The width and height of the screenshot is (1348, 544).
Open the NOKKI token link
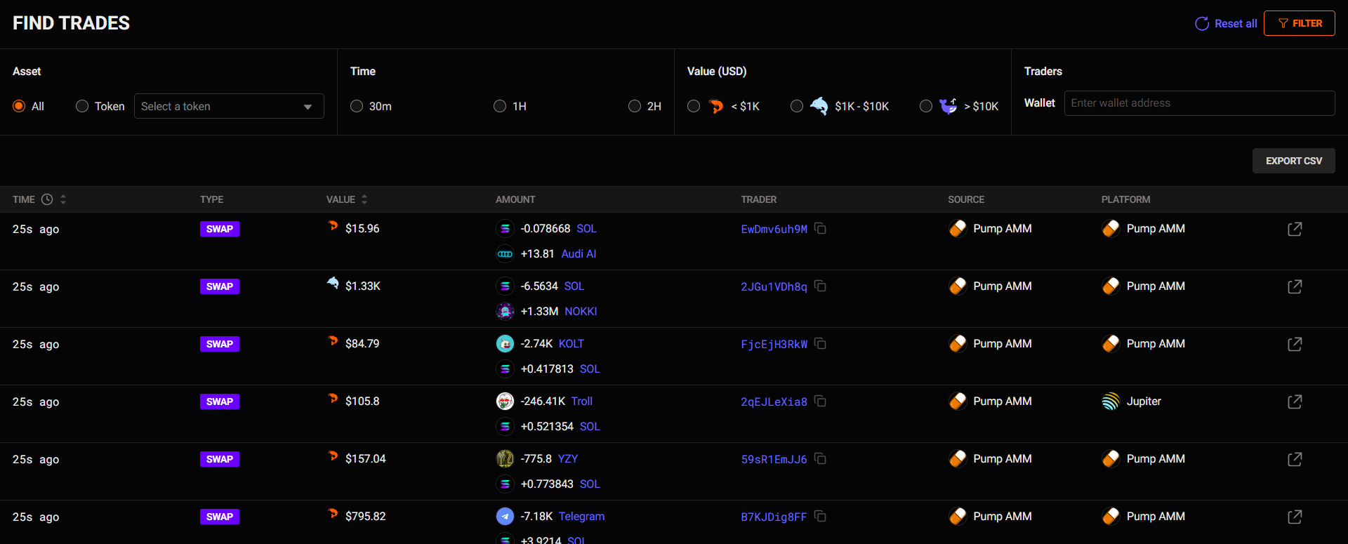(581, 312)
